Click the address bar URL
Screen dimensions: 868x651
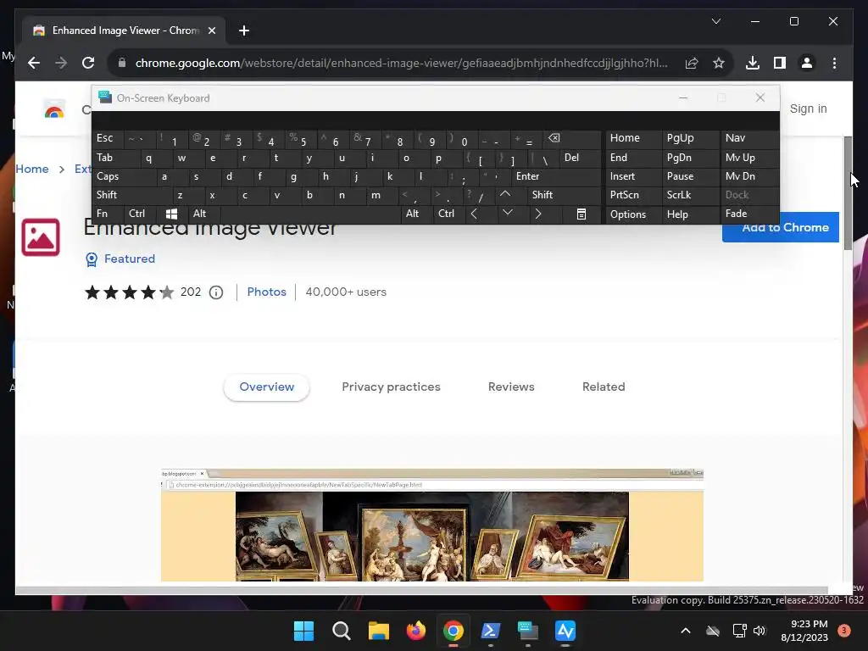click(x=401, y=63)
